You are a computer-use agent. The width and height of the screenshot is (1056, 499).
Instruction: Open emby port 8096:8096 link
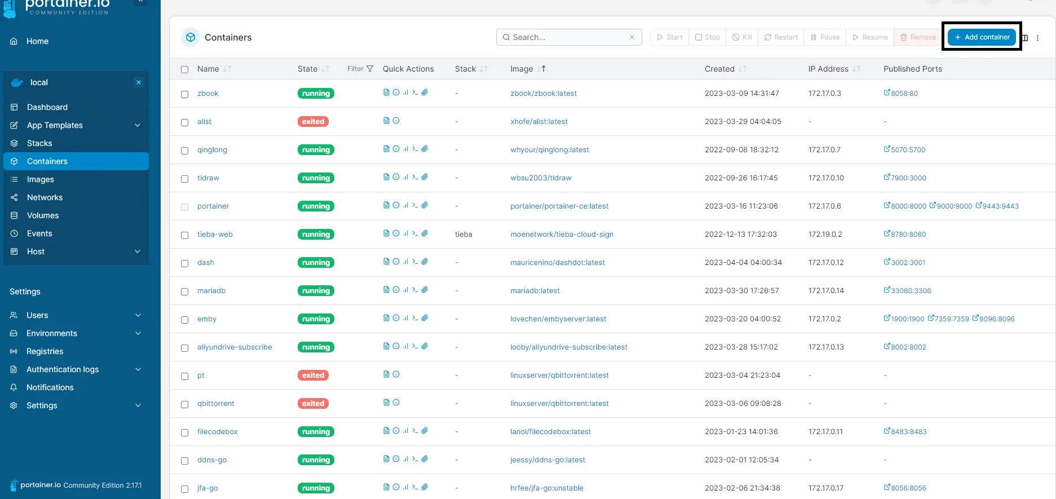[x=993, y=319]
